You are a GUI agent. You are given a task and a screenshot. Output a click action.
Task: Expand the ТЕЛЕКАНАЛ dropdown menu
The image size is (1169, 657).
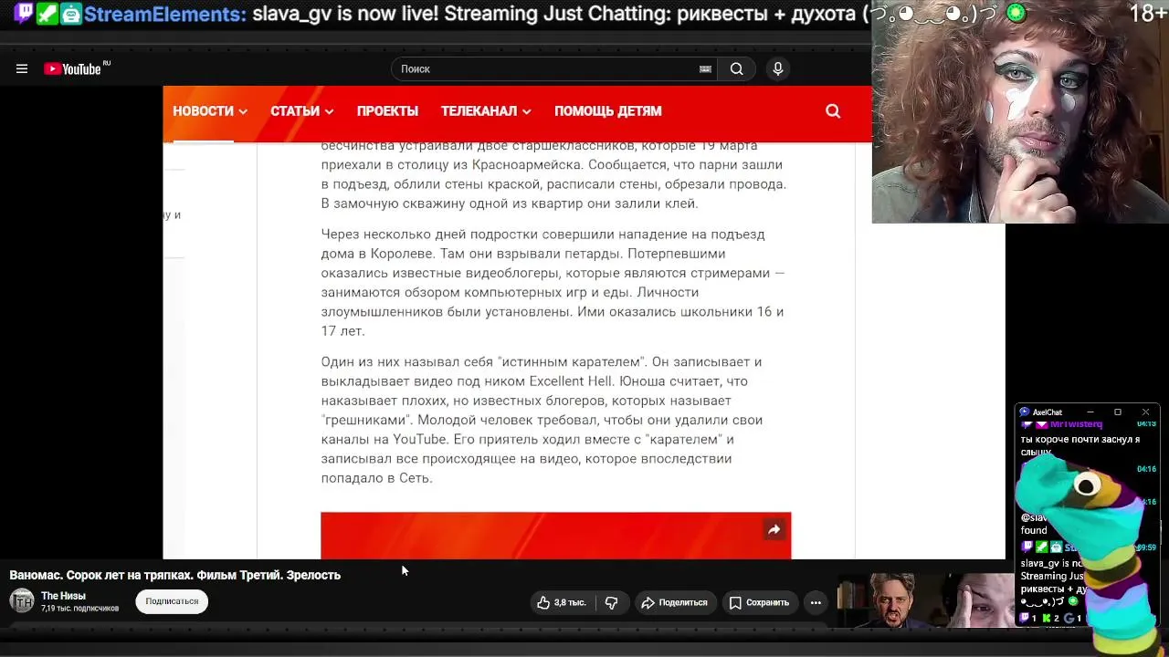(486, 111)
